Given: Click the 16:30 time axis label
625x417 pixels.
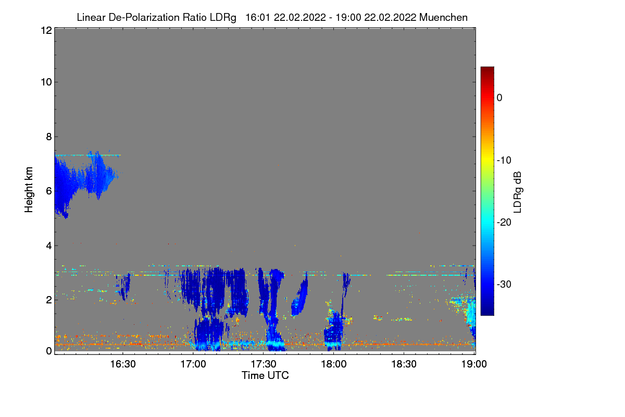Looking at the screenshot, I should click(122, 364).
